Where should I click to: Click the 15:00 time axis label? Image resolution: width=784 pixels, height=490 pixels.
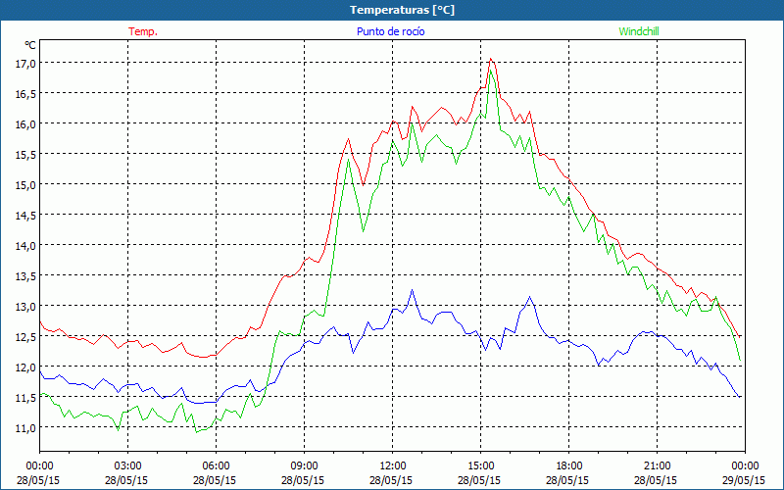click(480, 466)
